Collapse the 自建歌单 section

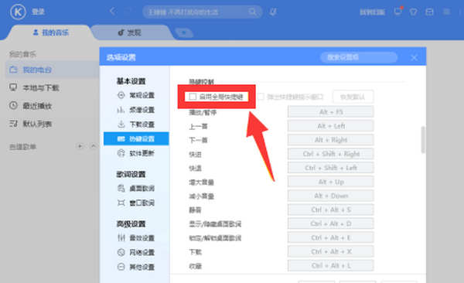[x=94, y=146]
